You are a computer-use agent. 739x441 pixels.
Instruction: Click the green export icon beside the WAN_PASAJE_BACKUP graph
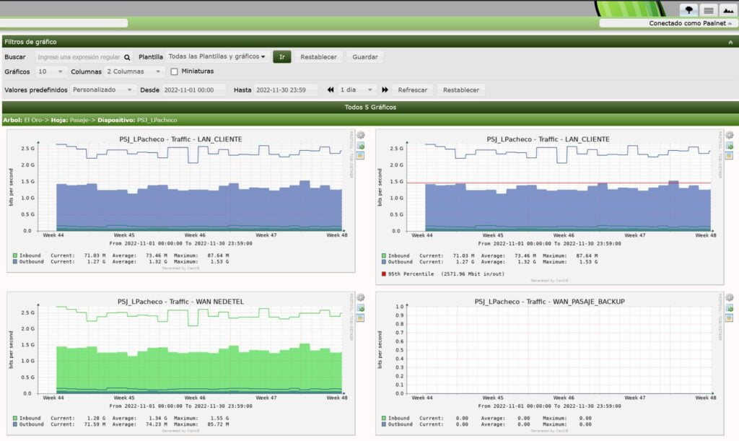tap(730, 308)
